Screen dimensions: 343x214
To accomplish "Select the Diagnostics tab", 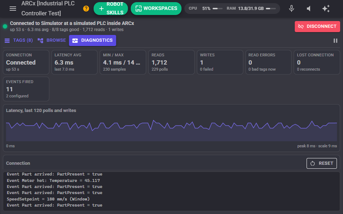I will click(x=93, y=40).
